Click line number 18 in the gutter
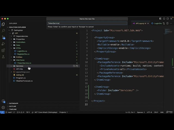 pos(86,90)
